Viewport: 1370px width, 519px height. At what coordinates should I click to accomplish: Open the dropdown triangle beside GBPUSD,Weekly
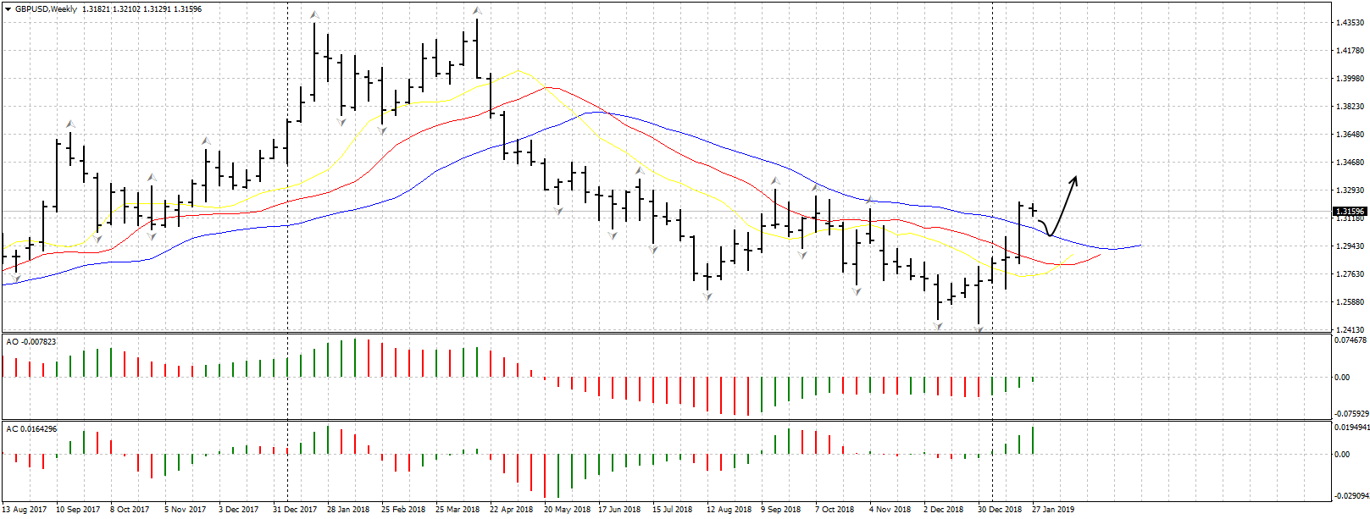coord(8,9)
